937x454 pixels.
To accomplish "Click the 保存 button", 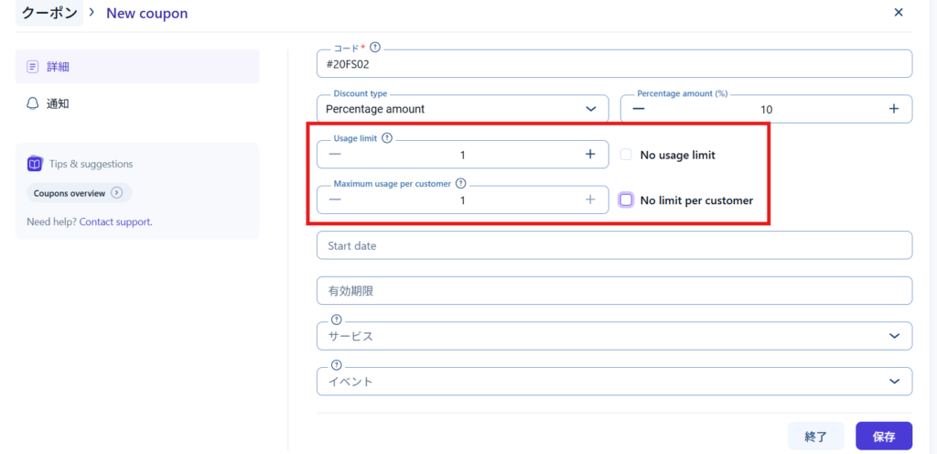I will 883,437.
